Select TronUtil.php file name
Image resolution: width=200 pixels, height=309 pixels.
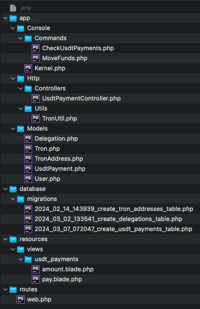pyautogui.click(x=59, y=119)
